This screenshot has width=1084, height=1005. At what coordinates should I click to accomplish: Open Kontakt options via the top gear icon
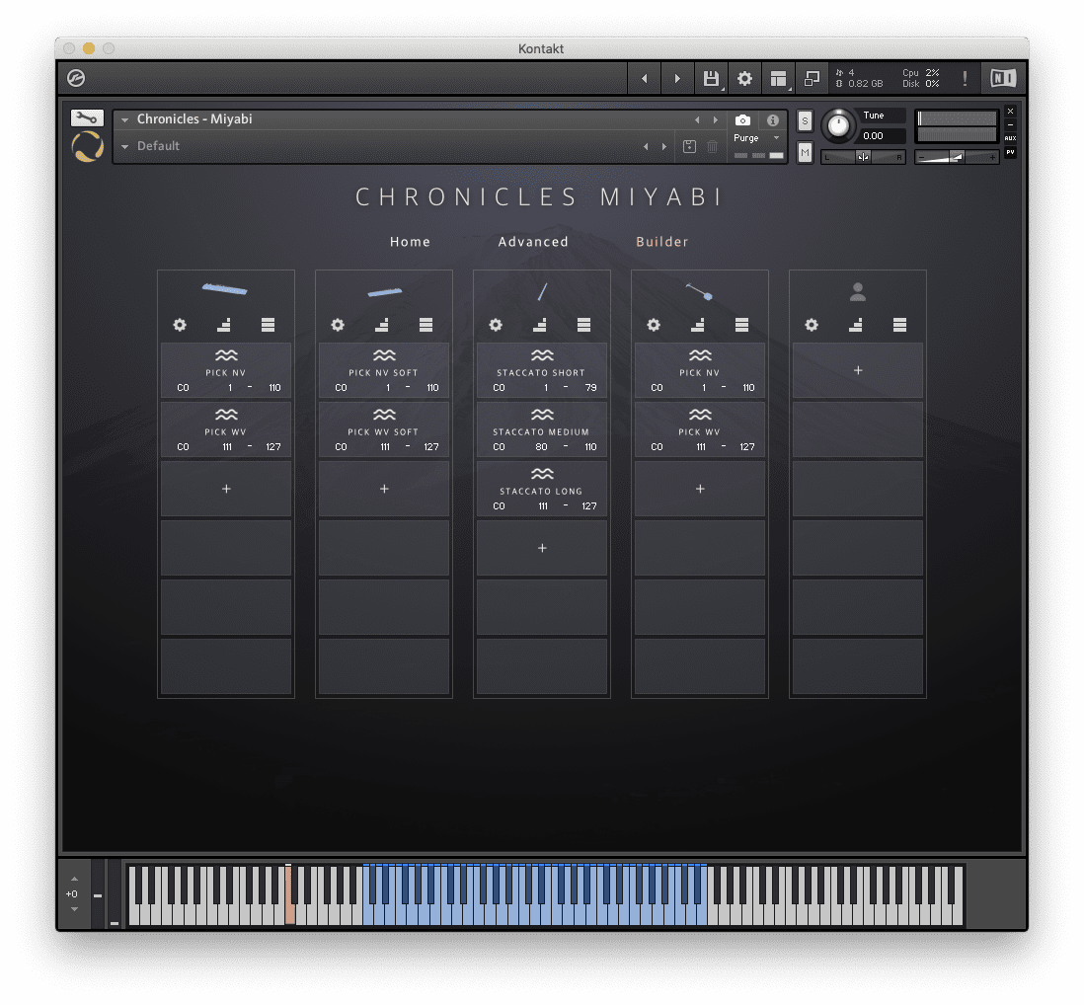(x=744, y=78)
